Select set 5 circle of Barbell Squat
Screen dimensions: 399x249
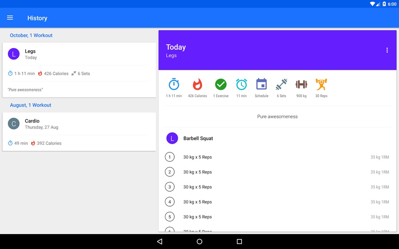tap(170, 217)
